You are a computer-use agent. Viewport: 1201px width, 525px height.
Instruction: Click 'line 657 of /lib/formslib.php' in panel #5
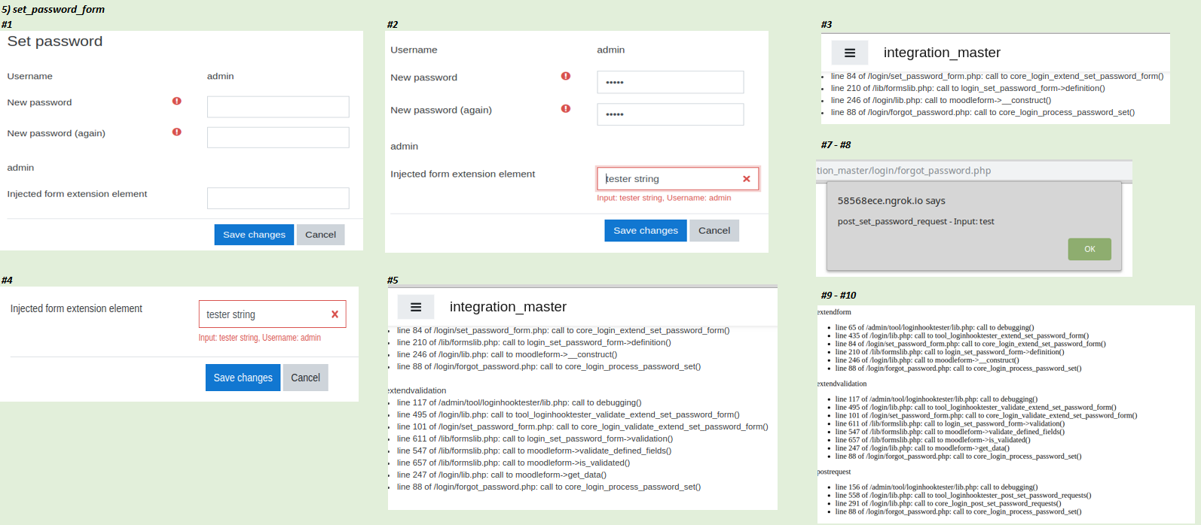pos(513,463)
